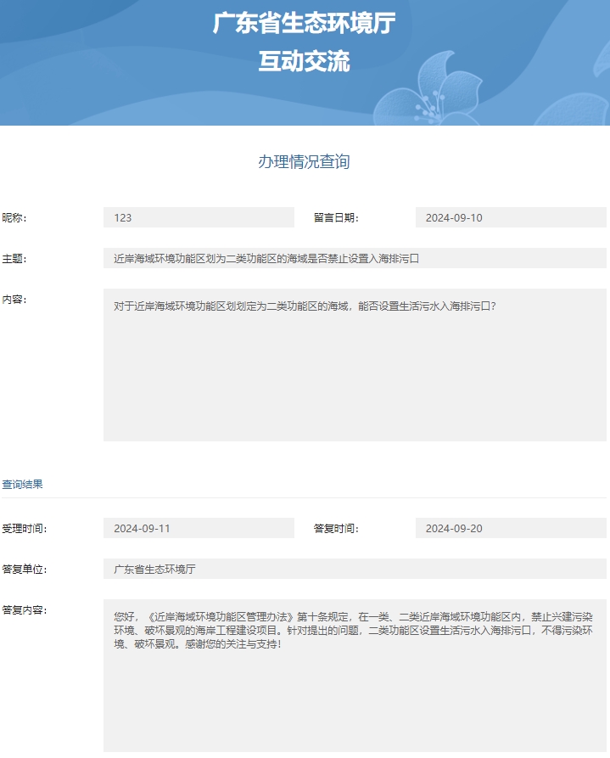Click the 留言日期 field showing 2024-09-10

(x=511, y=217)
